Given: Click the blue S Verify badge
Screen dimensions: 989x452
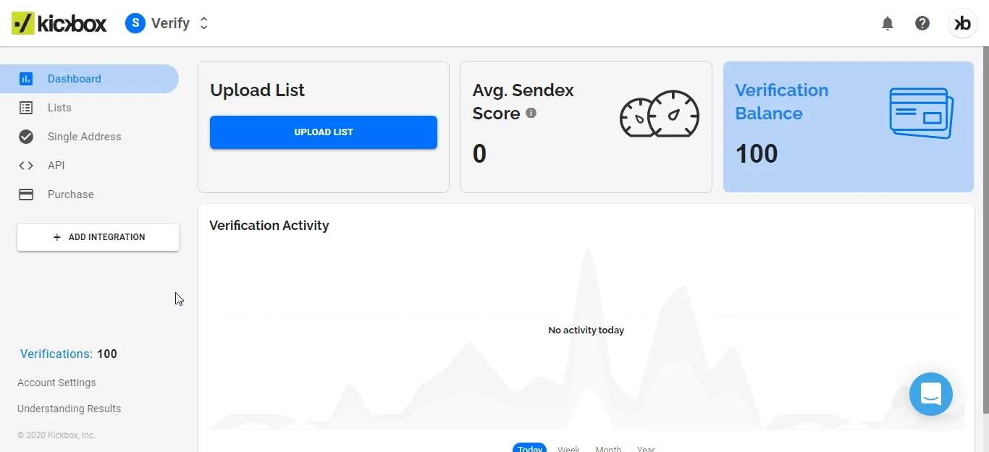Looking at the screenshot, I should 135,23.
